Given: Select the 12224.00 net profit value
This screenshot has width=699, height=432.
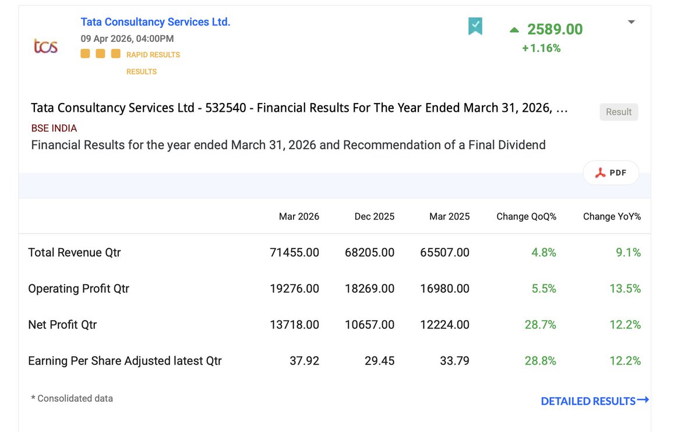Looking at the screenshot, I should 445,325.
